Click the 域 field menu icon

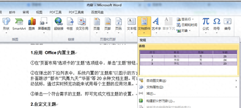pos(141,93)
